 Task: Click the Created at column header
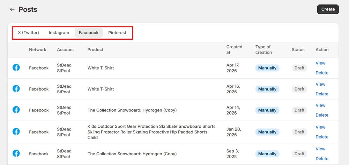point(234,49)
